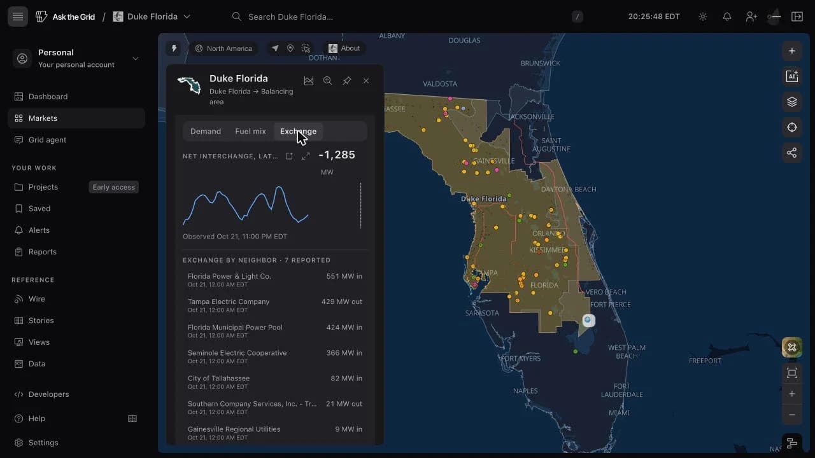Screen dimensions: 815x458
Task: Expand the net interchange chart
Action: pyautogui.click(x=306, y=156)
